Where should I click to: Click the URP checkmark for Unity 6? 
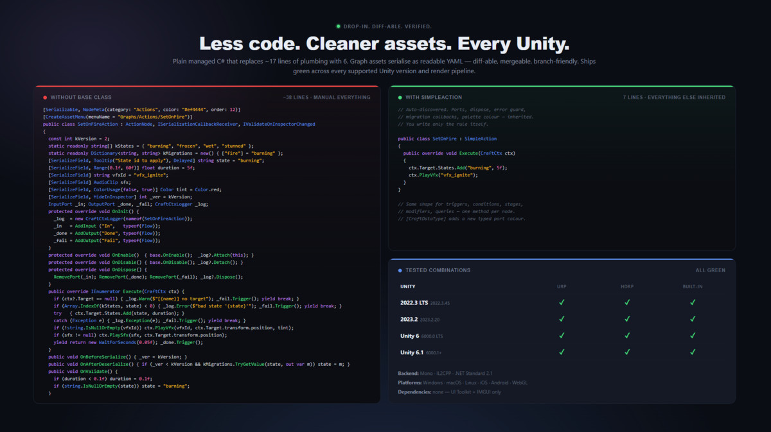click(562, 335)
